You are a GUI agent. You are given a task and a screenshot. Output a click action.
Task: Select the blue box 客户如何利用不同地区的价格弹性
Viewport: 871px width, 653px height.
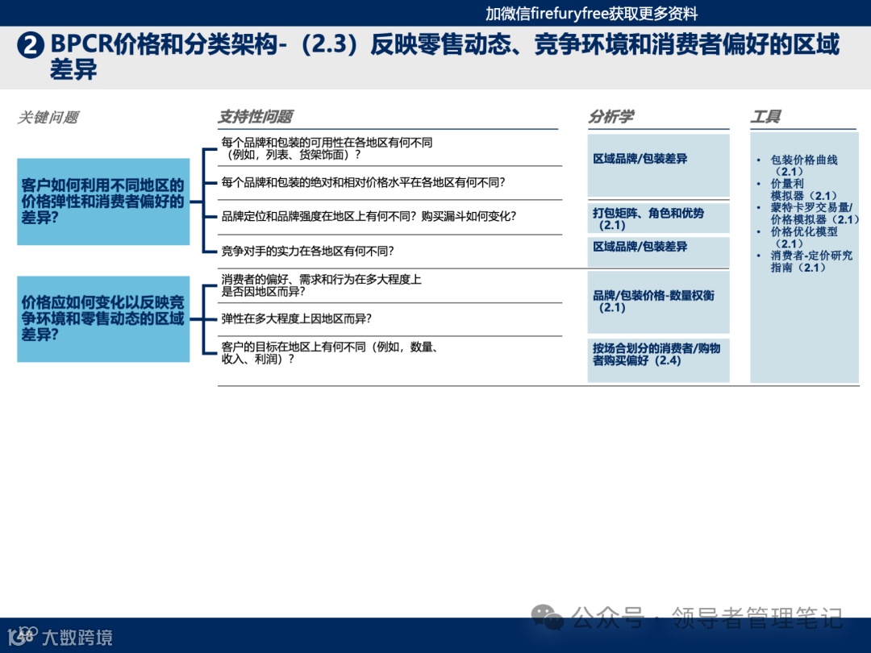[x=103, y=202]
